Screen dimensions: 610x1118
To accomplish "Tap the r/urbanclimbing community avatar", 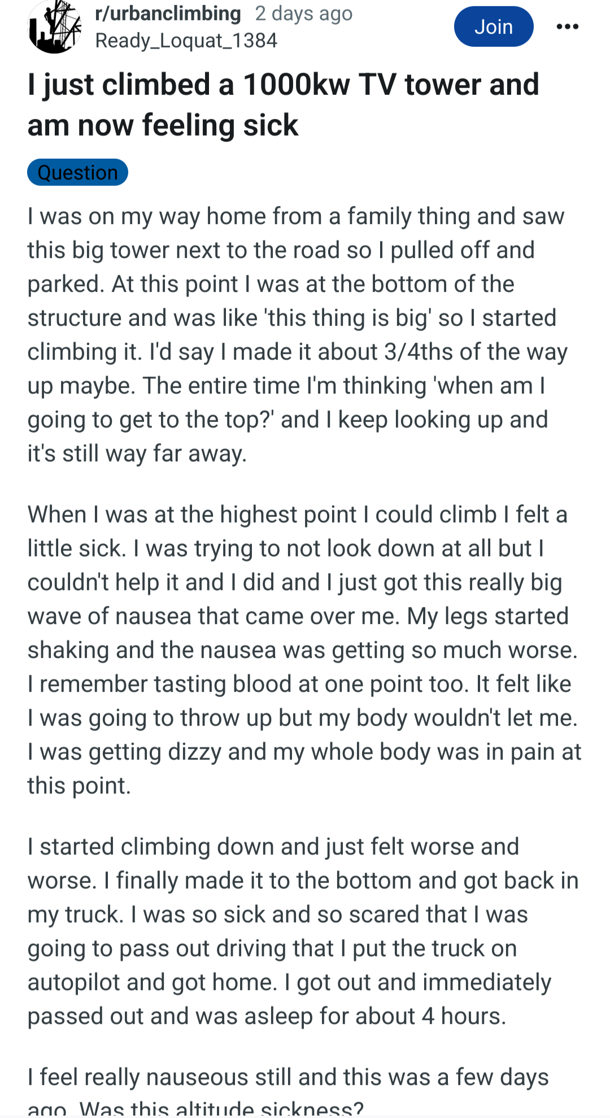I will pos(54,27).
